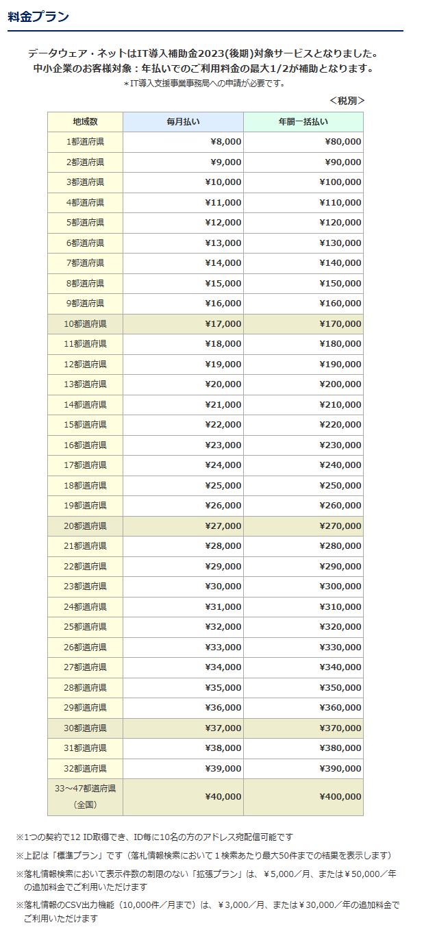
Task: Click the 33〜47都道府県(全国) row label
Action: click(x=86, y=796)
